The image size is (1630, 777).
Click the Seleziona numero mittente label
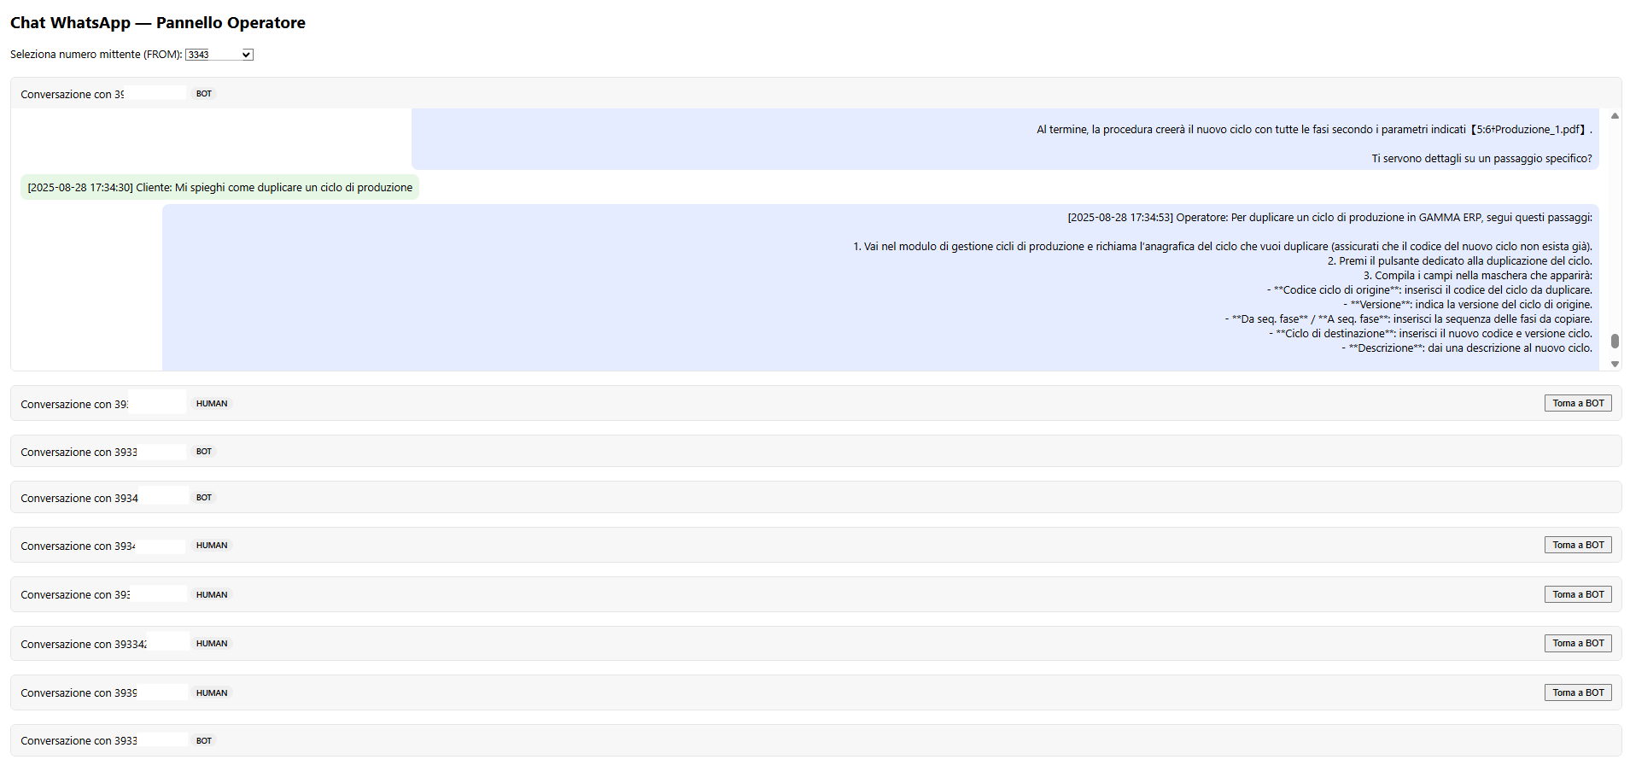click(x=96, y=55)
